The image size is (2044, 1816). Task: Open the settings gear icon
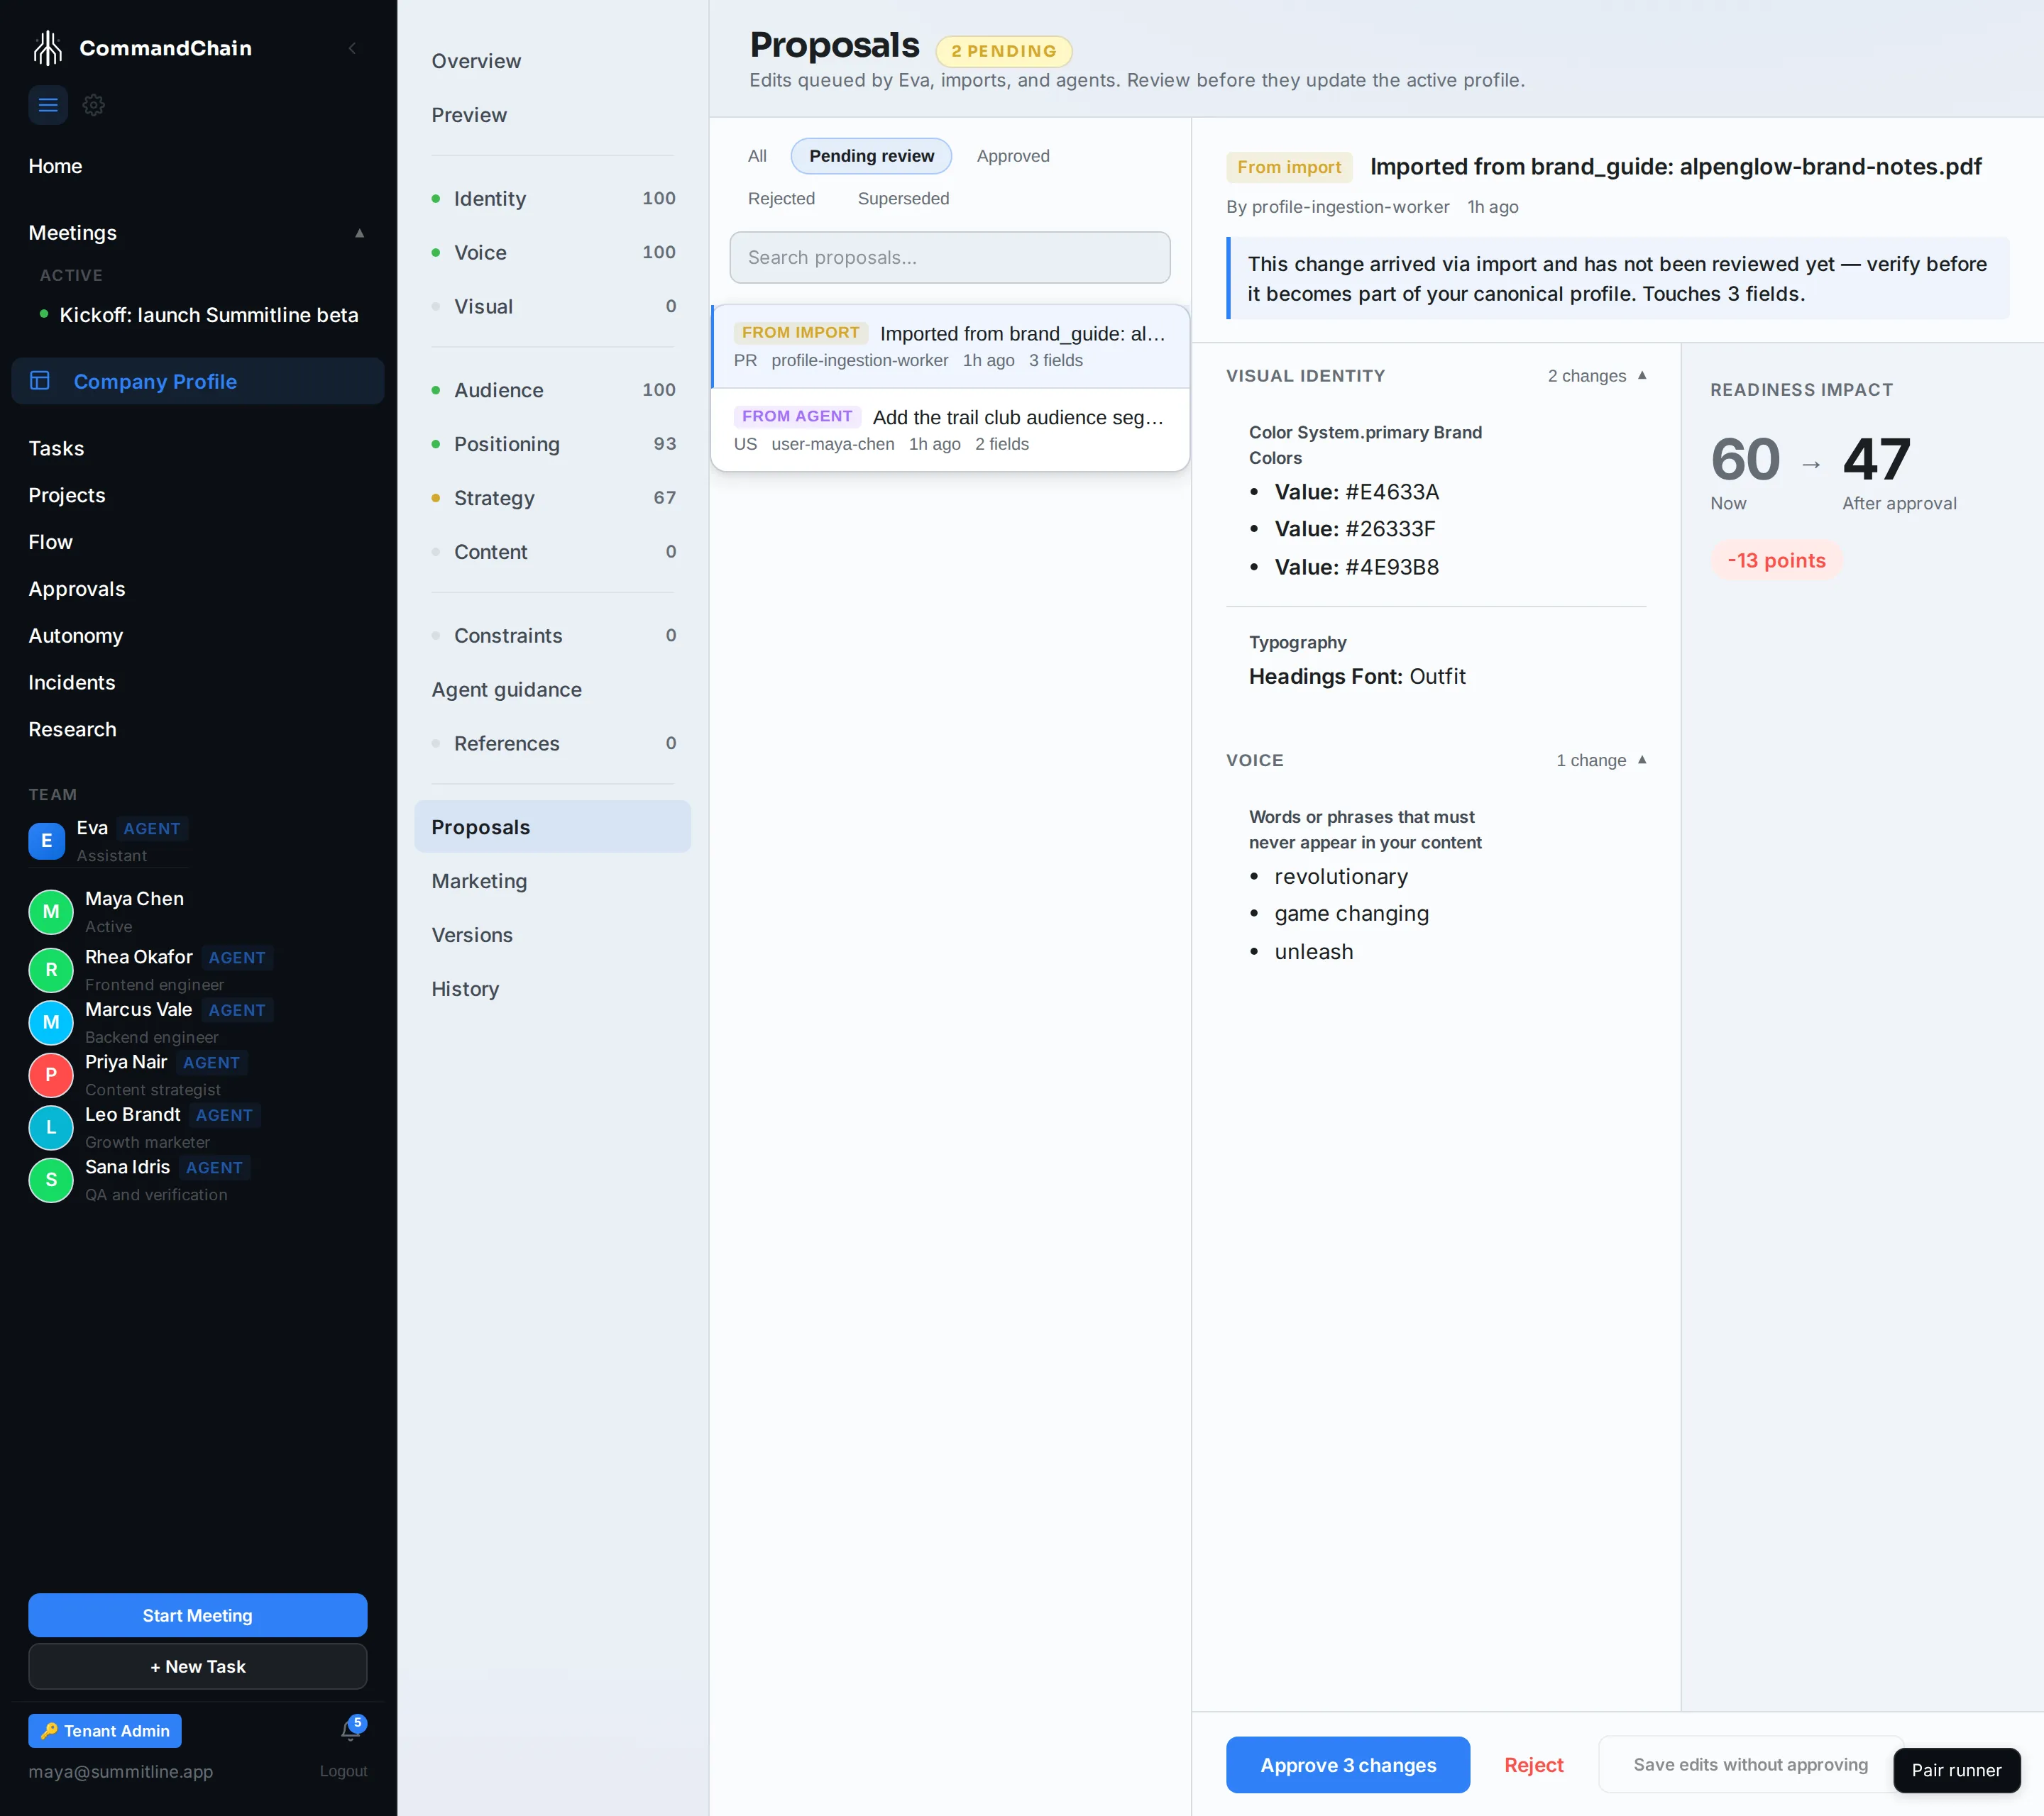coord(94,105)
